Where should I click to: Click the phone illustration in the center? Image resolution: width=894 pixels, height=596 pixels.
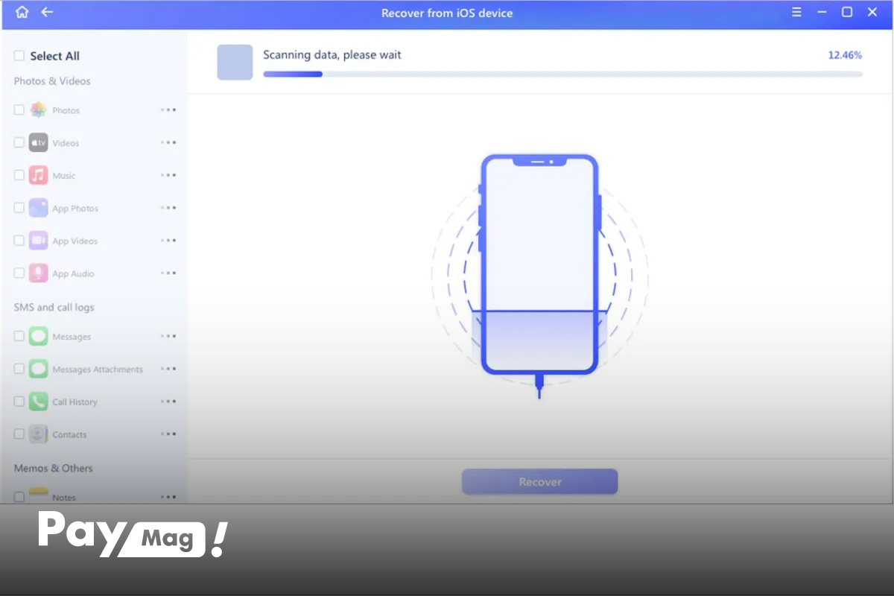coord(539,264)
